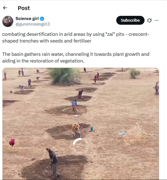Click the "The basin gathers rain water" paragraph
The width and height of the screenshot is (167, 180).
coord(75,57)
